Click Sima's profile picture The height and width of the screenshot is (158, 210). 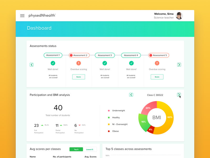point(179,16)
